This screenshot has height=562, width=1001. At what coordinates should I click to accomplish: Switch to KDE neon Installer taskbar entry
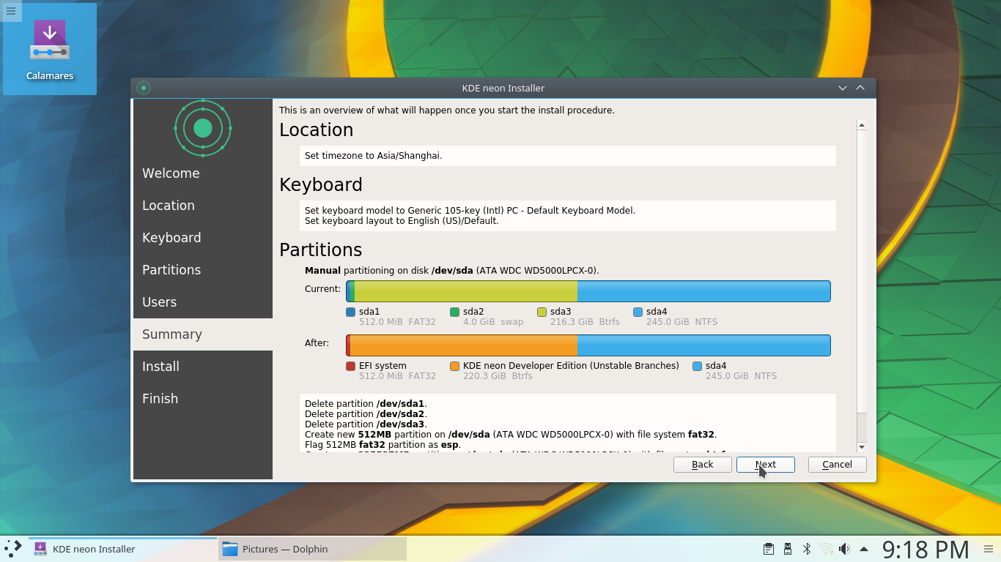123,549
